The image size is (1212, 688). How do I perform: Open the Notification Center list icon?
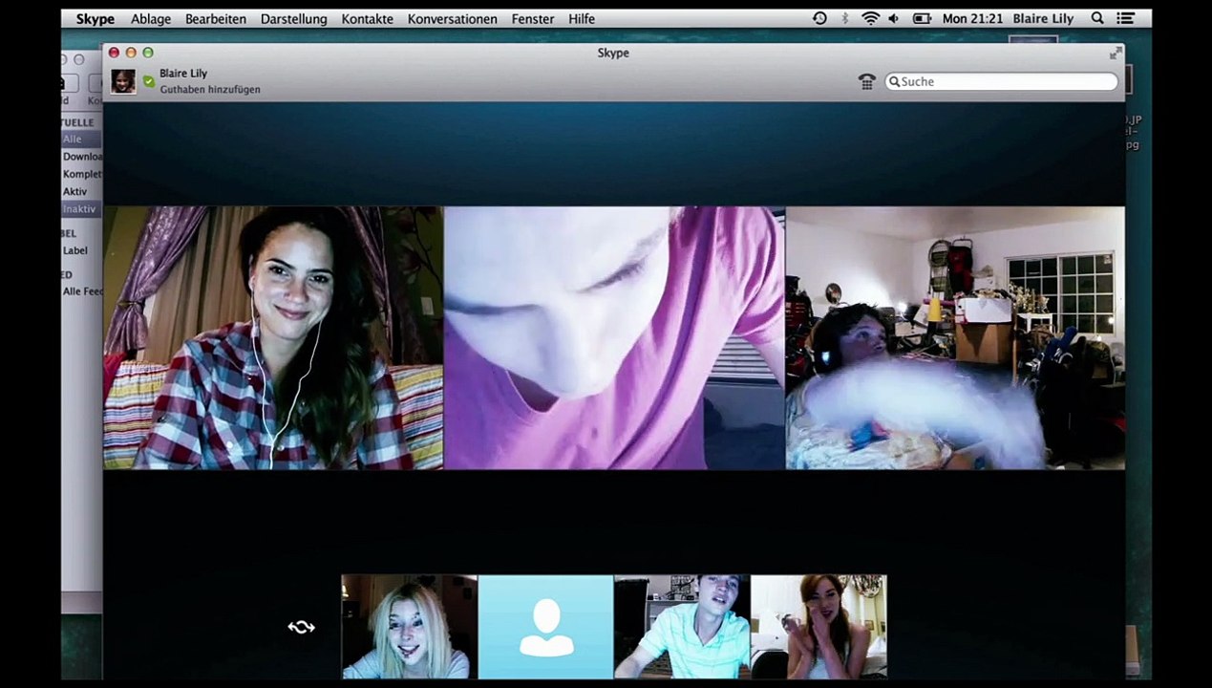coord(1126,18)
